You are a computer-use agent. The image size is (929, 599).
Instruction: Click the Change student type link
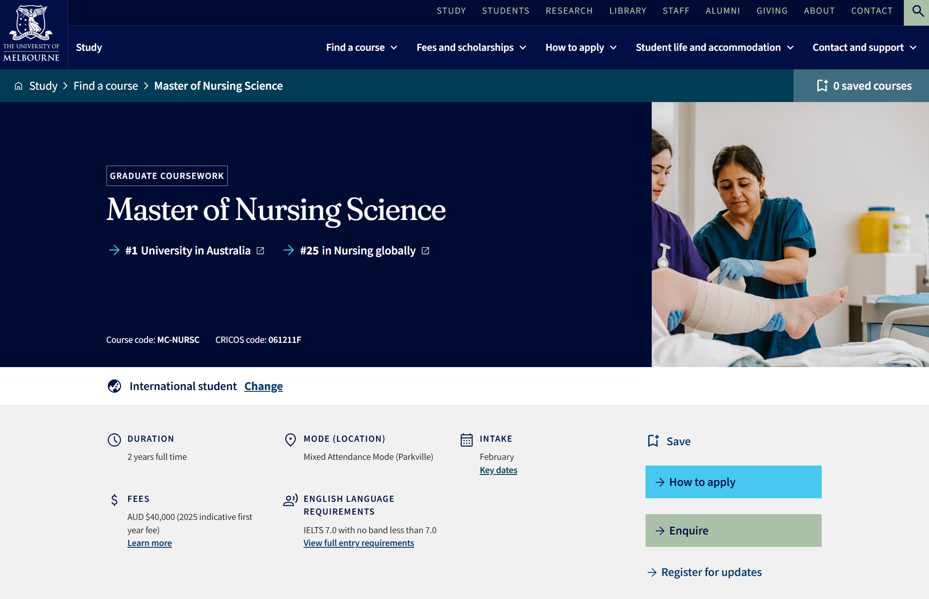(x=263, y=386)
